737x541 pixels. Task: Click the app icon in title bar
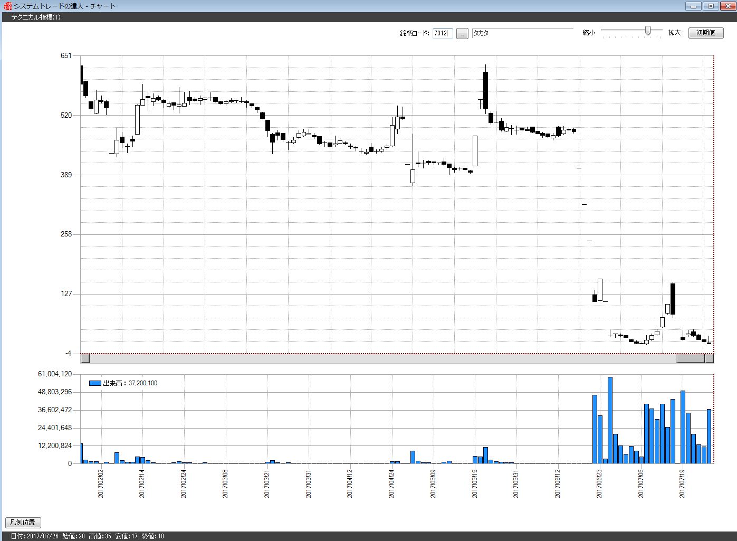[7, 6]
